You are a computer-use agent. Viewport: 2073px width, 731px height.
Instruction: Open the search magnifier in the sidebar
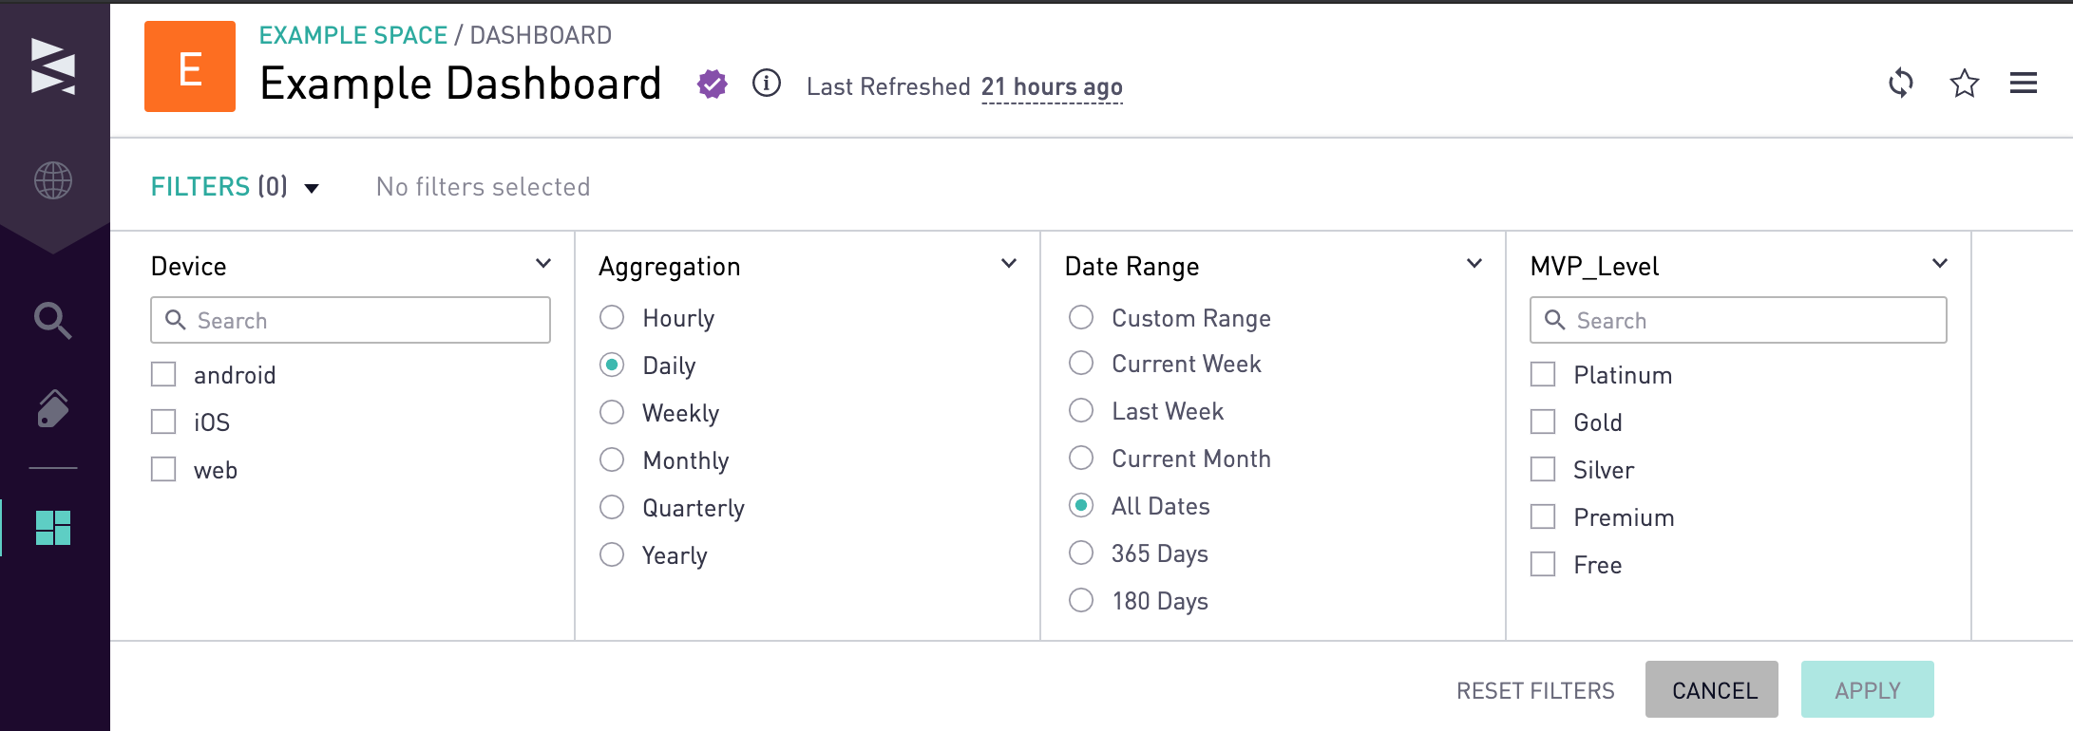pos(53,321)
